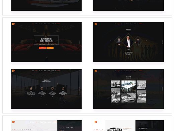Click the right team member diamond portrait

point(138,41)
